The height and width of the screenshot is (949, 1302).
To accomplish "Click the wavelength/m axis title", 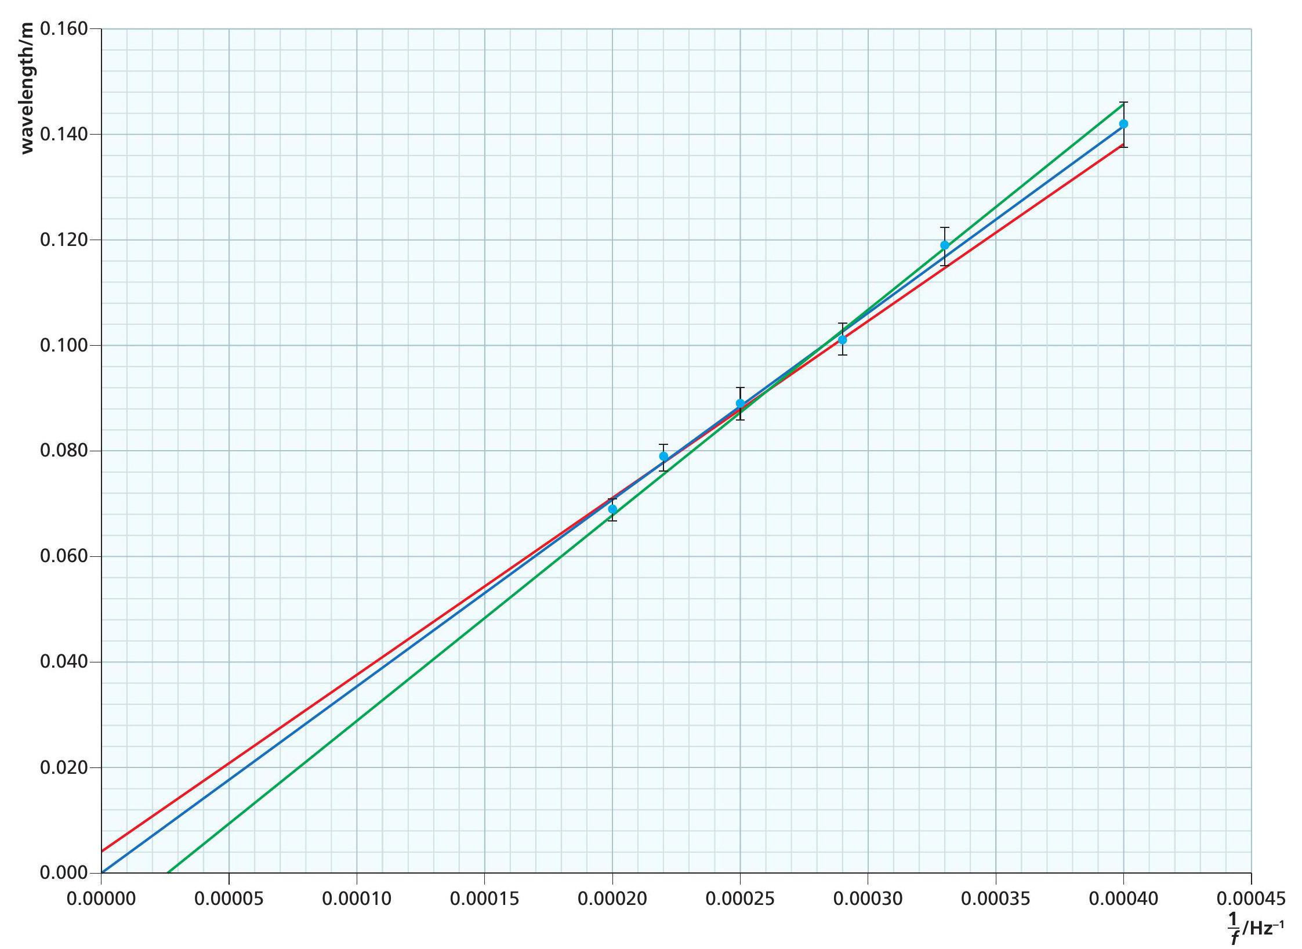I will [x=27, y=88].
